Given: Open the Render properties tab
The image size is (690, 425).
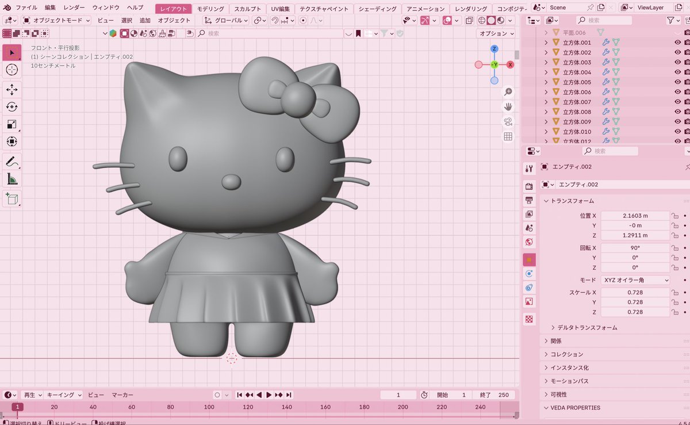Looking at the screenshot, I should pos(529,186).
